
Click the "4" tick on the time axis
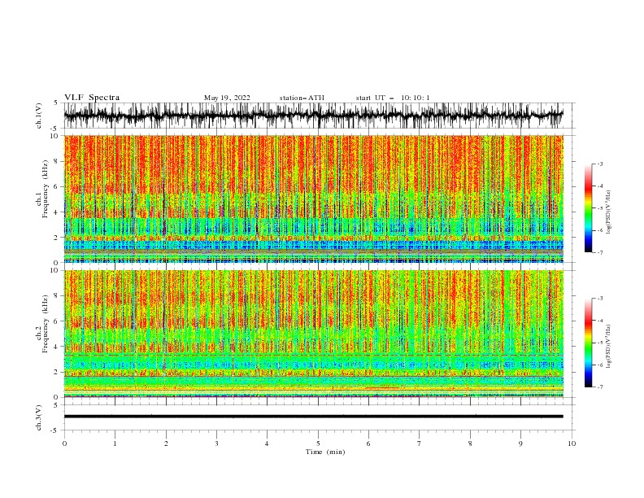click(x=267, y=443)
